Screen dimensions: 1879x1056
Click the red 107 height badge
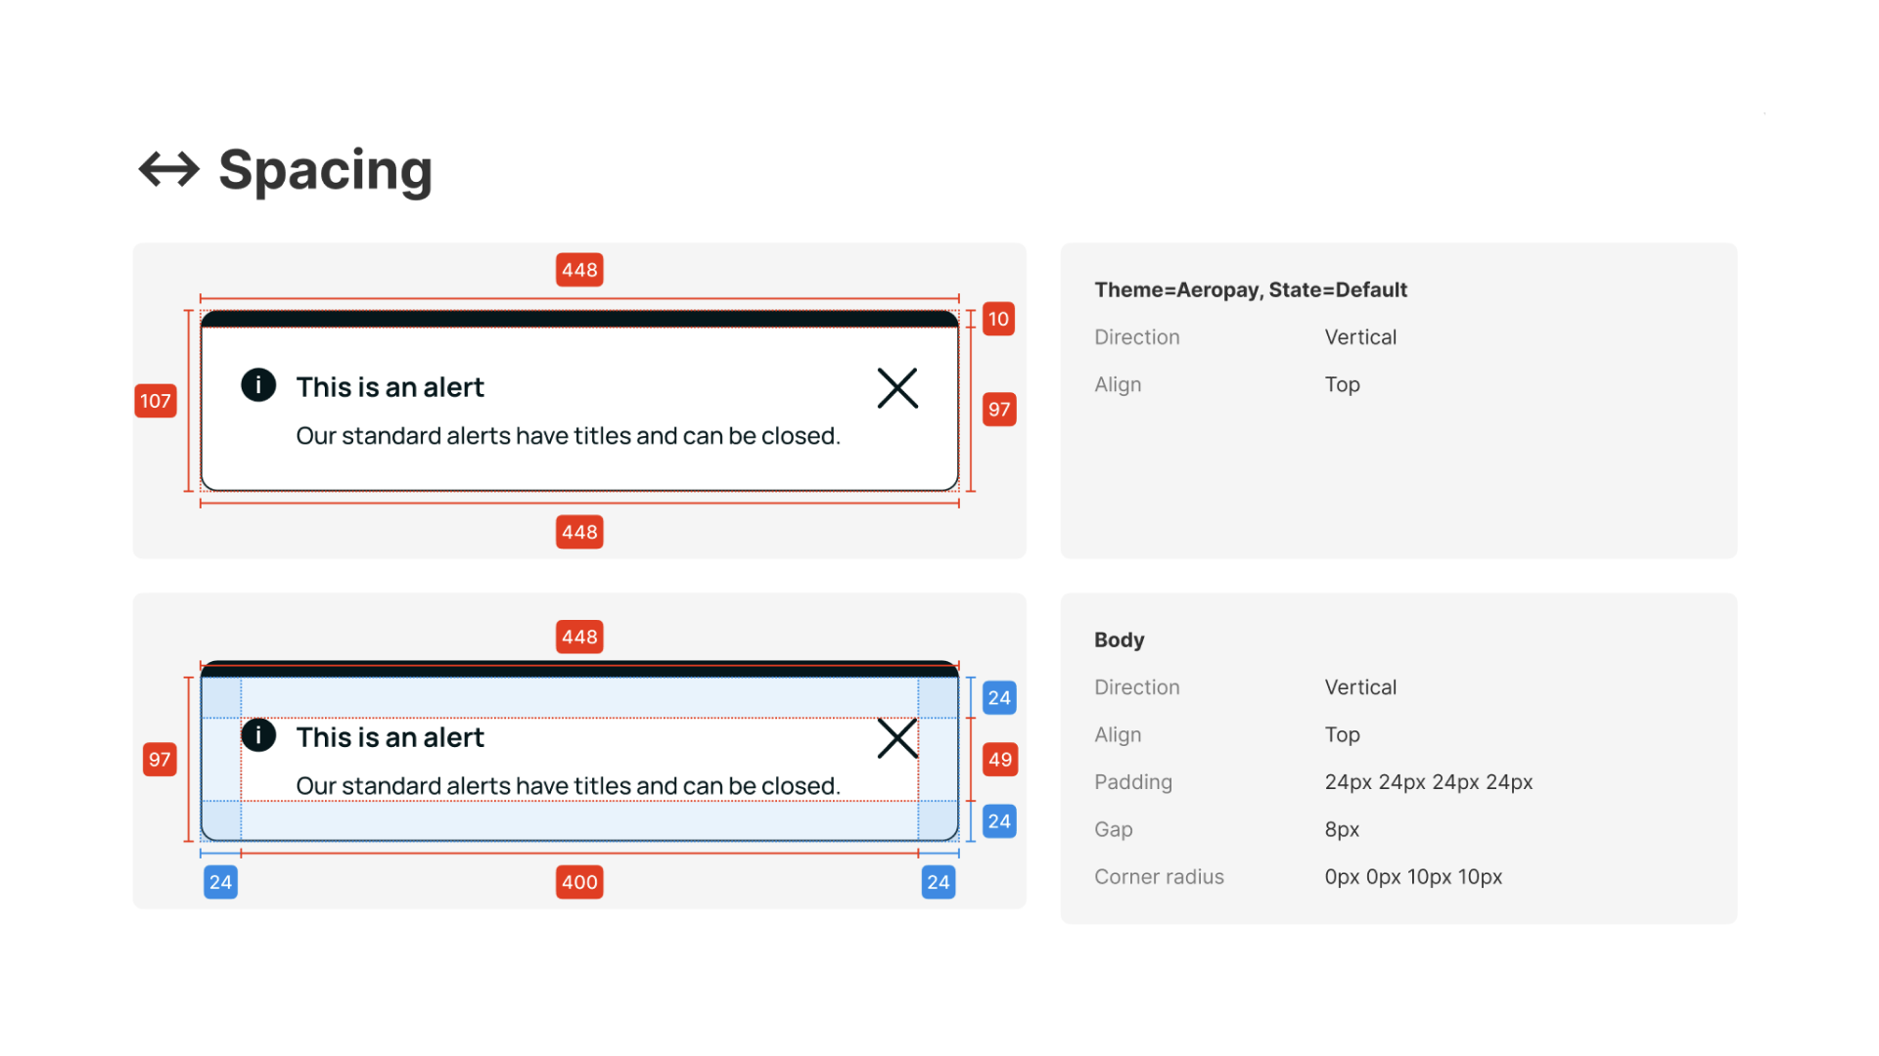pos(156,401)
